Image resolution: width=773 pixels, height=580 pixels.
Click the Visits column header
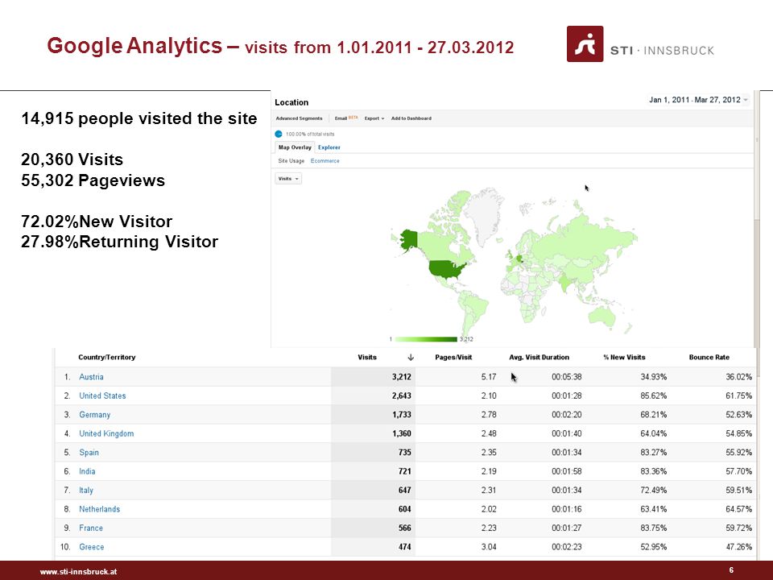pos(367,357)
